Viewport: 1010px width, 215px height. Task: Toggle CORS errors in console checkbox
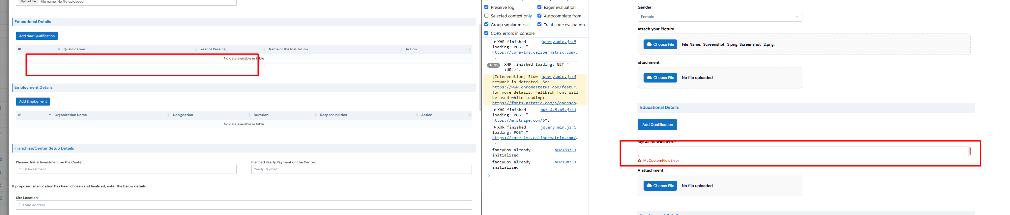[x=487, y=33]
